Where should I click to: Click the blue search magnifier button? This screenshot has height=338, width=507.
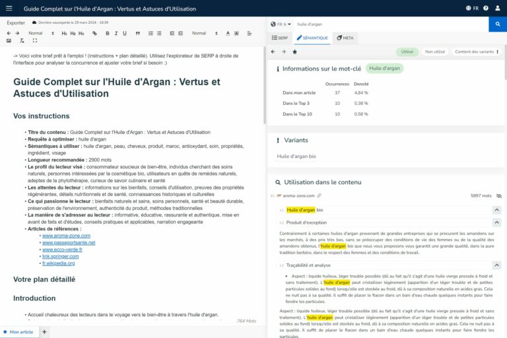point(497,24)
